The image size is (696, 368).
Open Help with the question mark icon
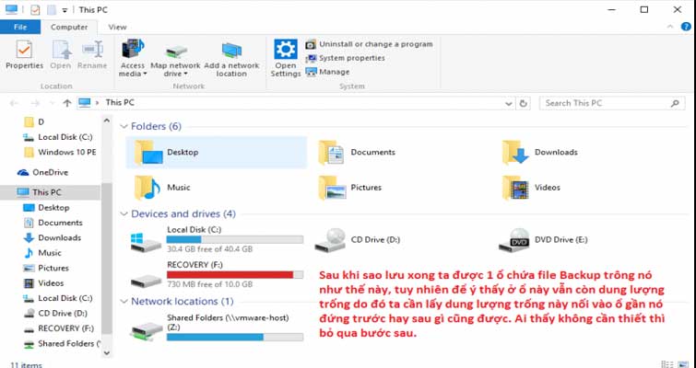[x=686, y=27]
